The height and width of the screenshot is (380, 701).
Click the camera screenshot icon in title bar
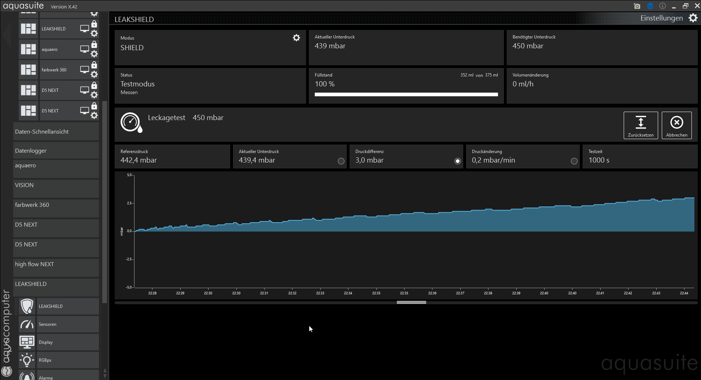tap(637, 6)
